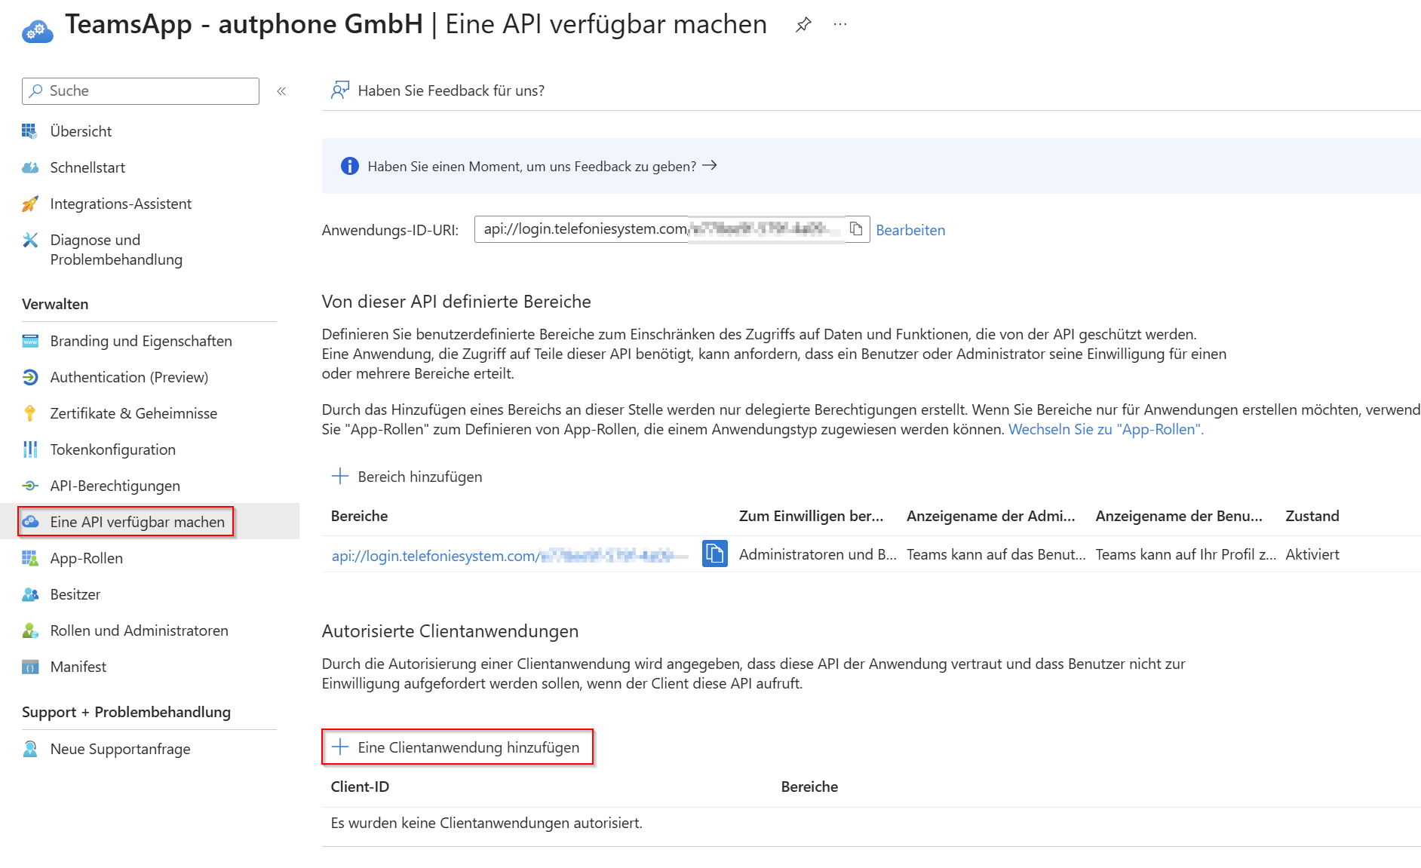Click inside the Suche search field

click(140, 90)
